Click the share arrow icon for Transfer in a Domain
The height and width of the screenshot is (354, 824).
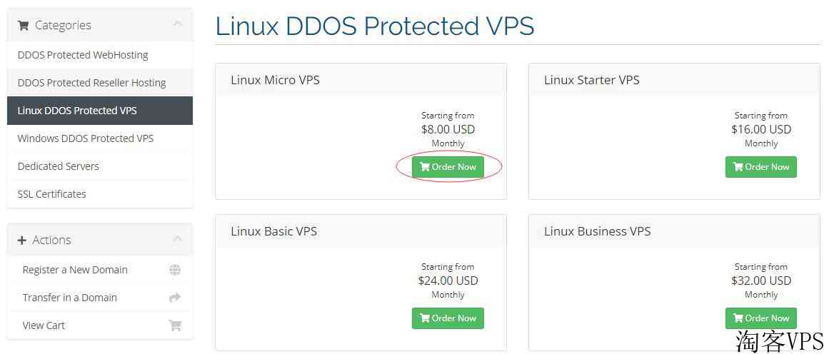tap(175, 298)
